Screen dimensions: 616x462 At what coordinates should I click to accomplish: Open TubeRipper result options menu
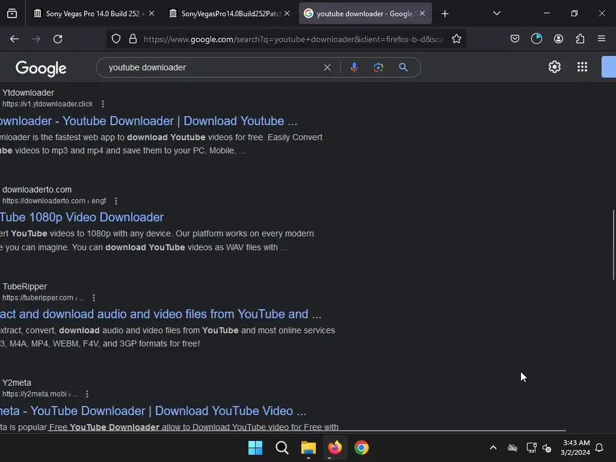pyautogui.click(x=94, y=298)
